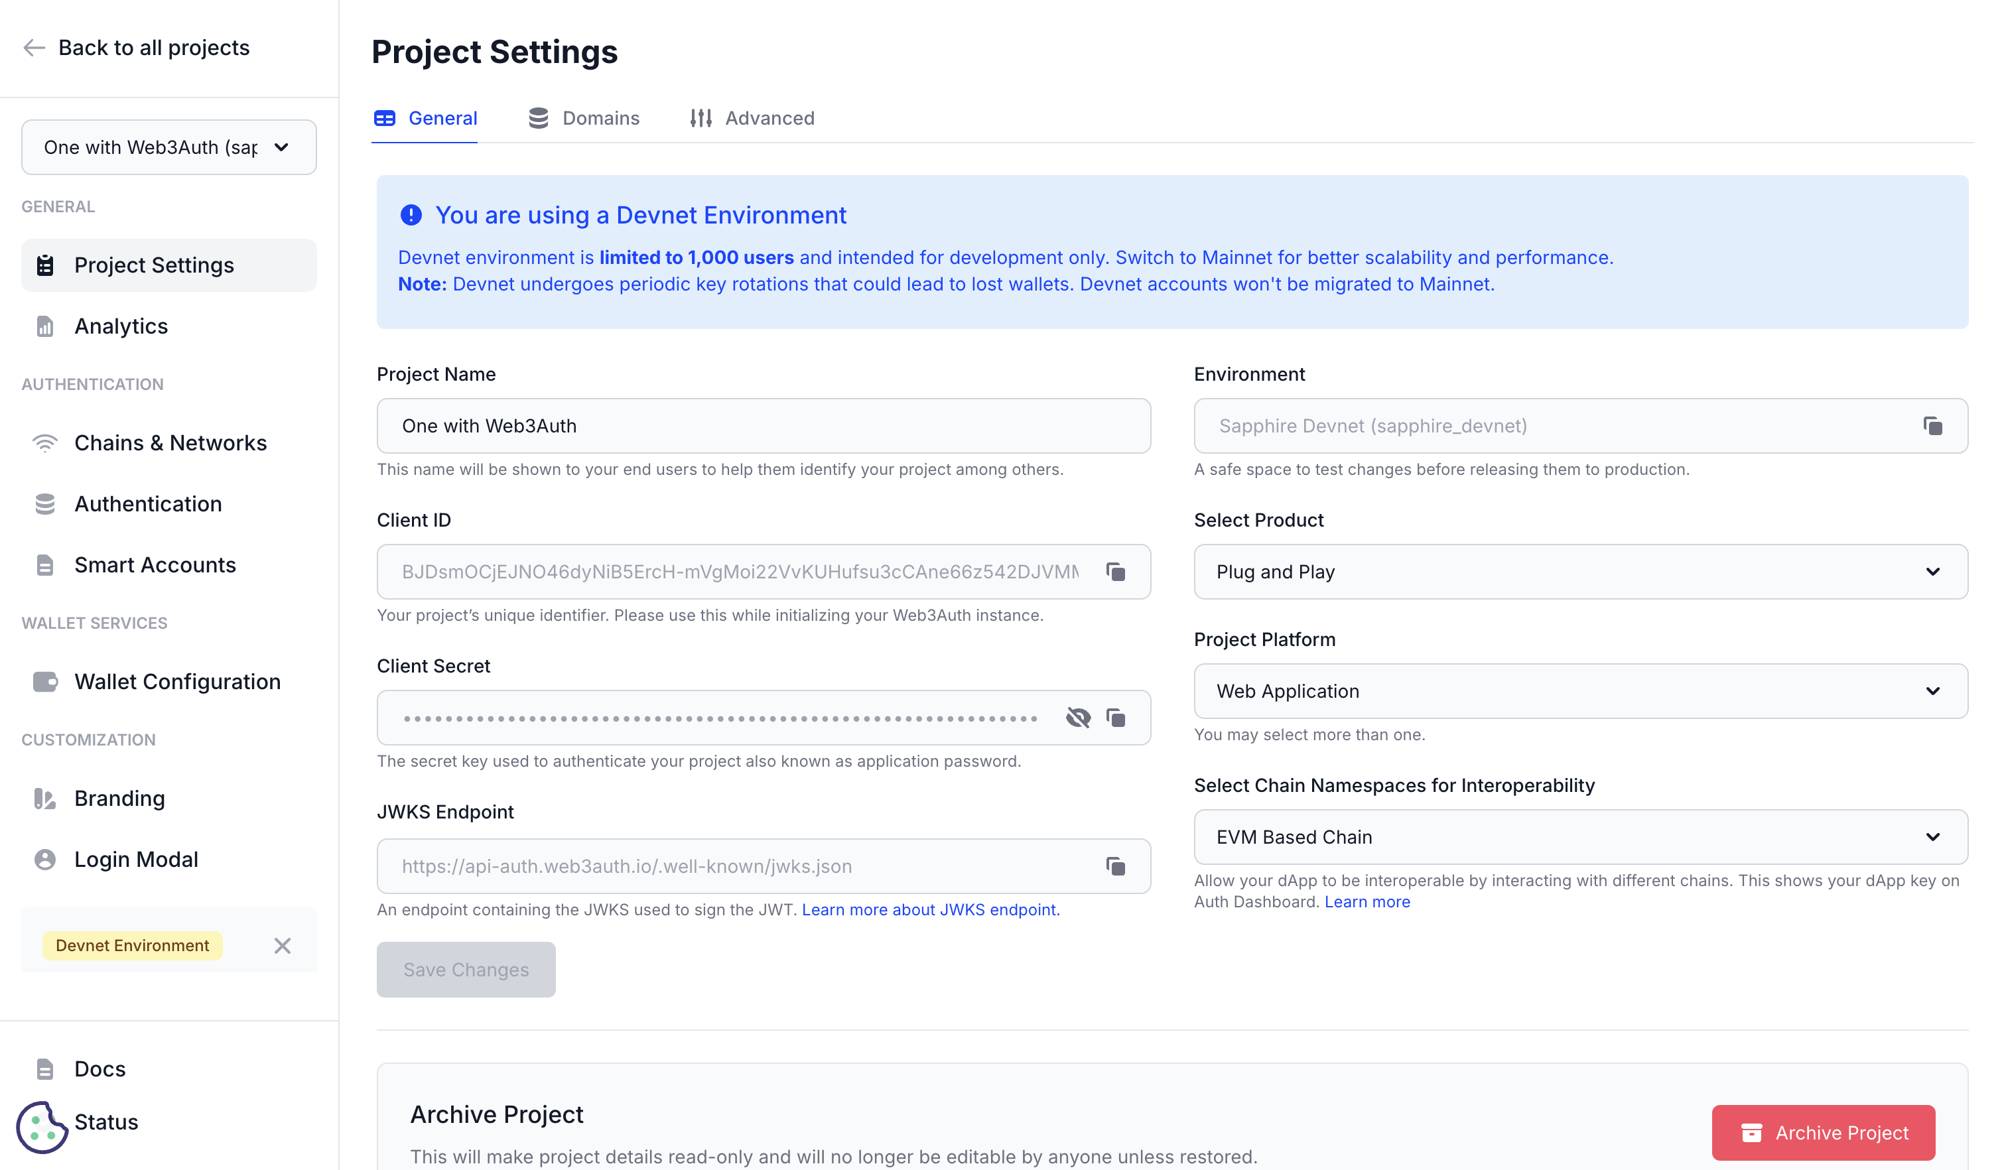Image resolution: width=2006 pixels, height=1170 pixels.
Task: Copy the JWKS Endpoint URL
Action: (x=1116, y=866)
